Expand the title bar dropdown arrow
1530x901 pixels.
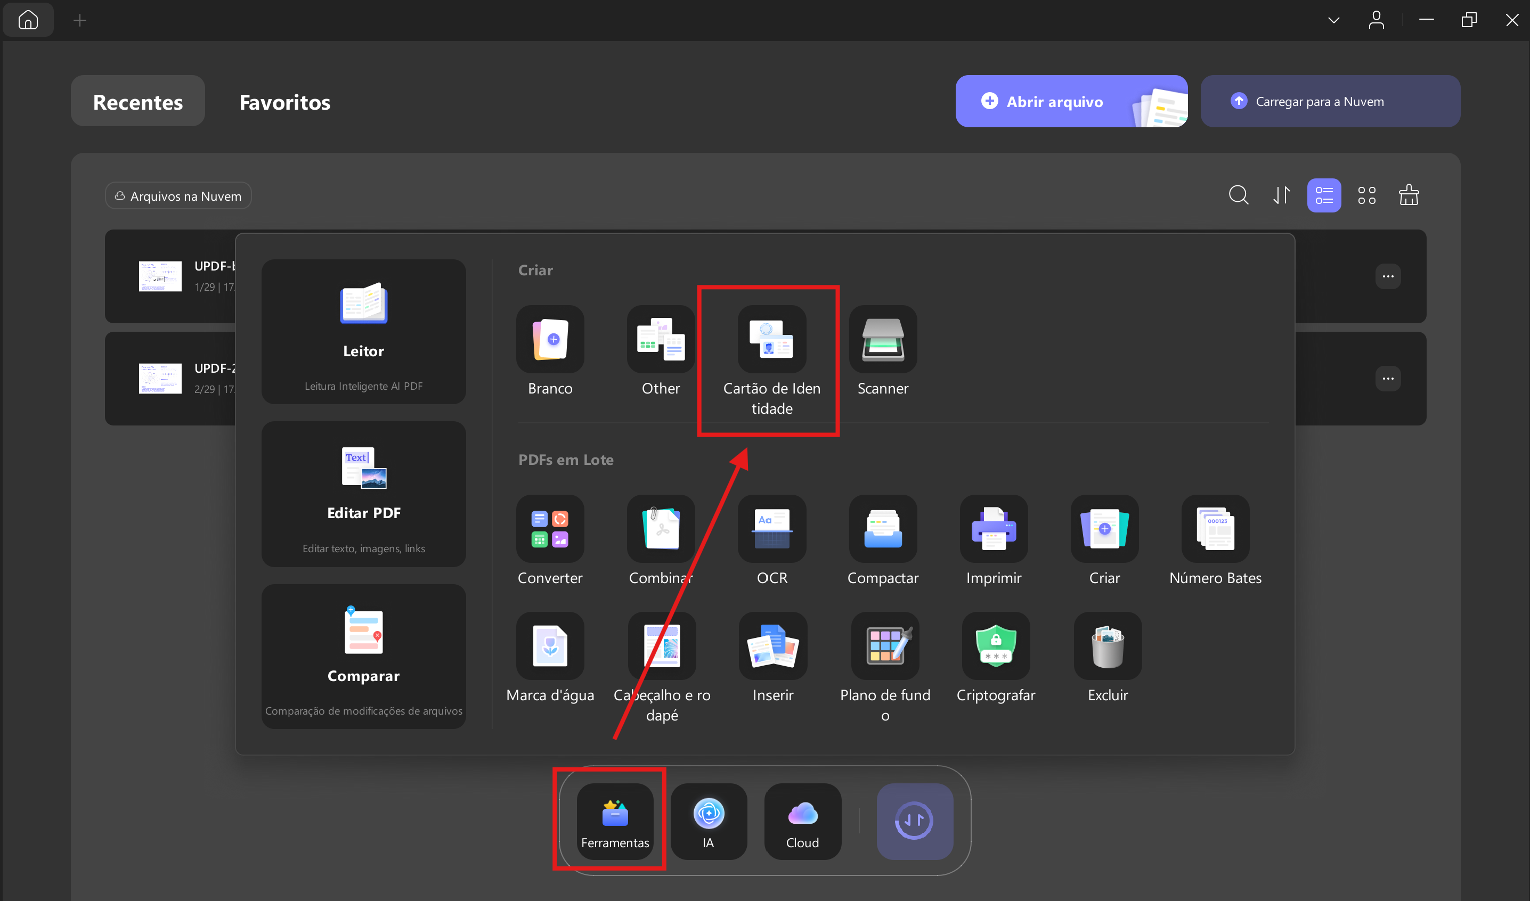(1333, 21)
